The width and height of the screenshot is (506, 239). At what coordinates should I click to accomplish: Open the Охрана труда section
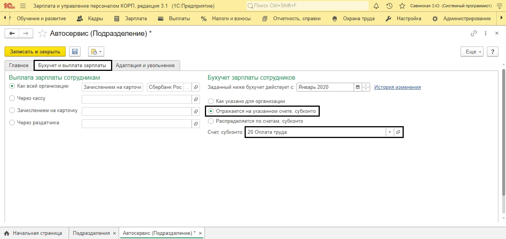tap(354, 18)
